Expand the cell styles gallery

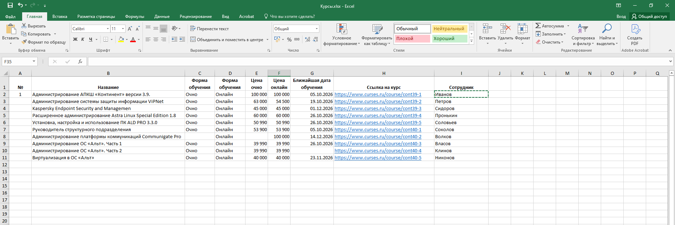point(471,41)
